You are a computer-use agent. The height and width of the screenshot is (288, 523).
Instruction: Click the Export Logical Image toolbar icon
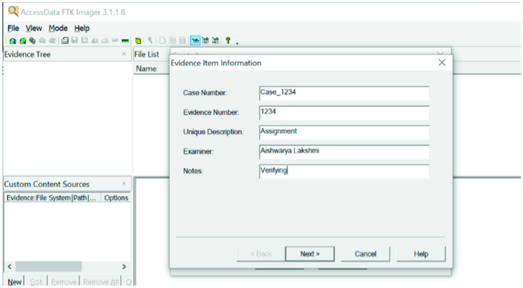84,40
